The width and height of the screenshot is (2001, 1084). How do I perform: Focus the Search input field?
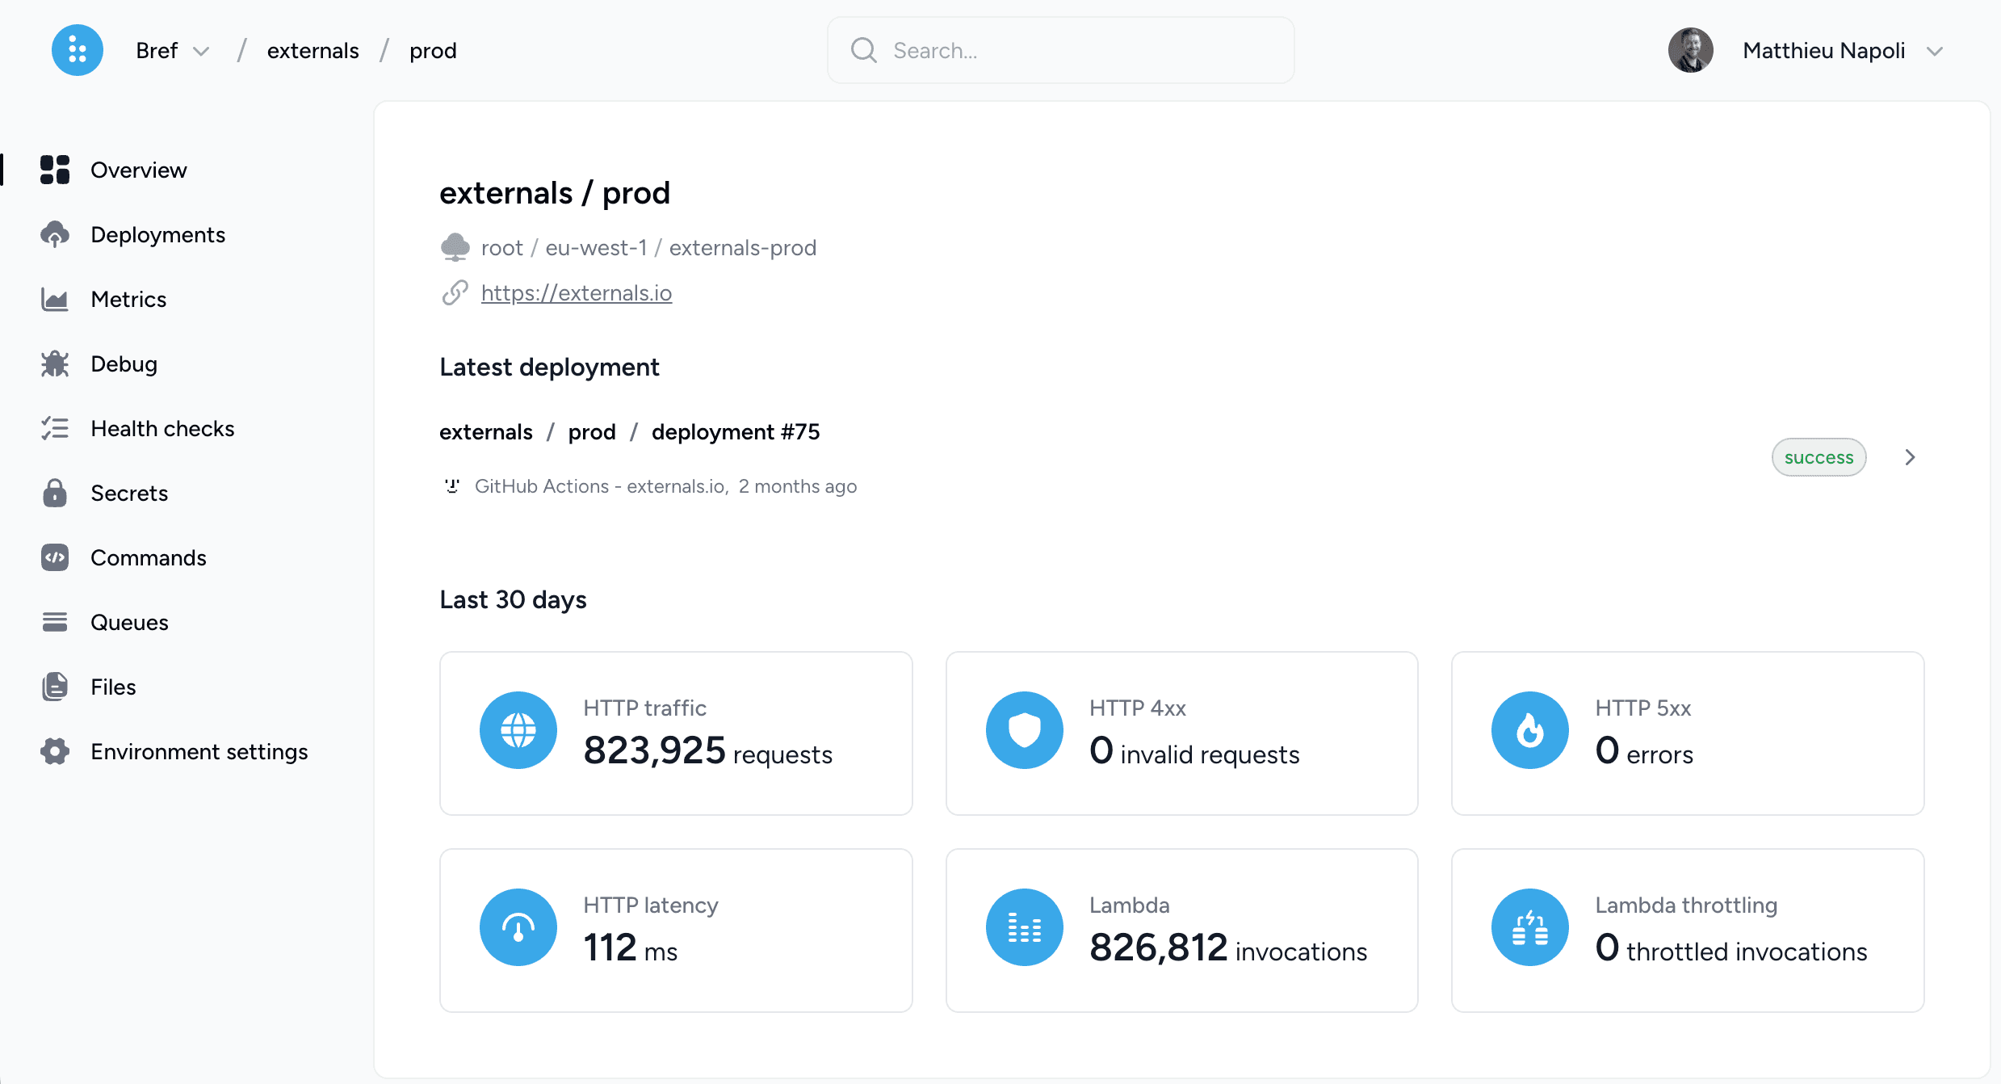tap(1061, 50)
